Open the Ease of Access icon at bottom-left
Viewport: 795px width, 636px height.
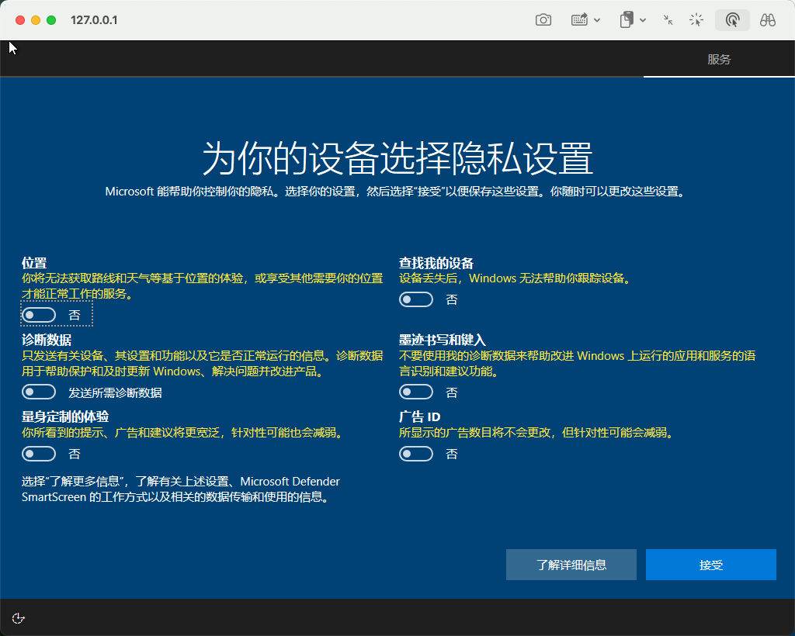tap(19, 618)
